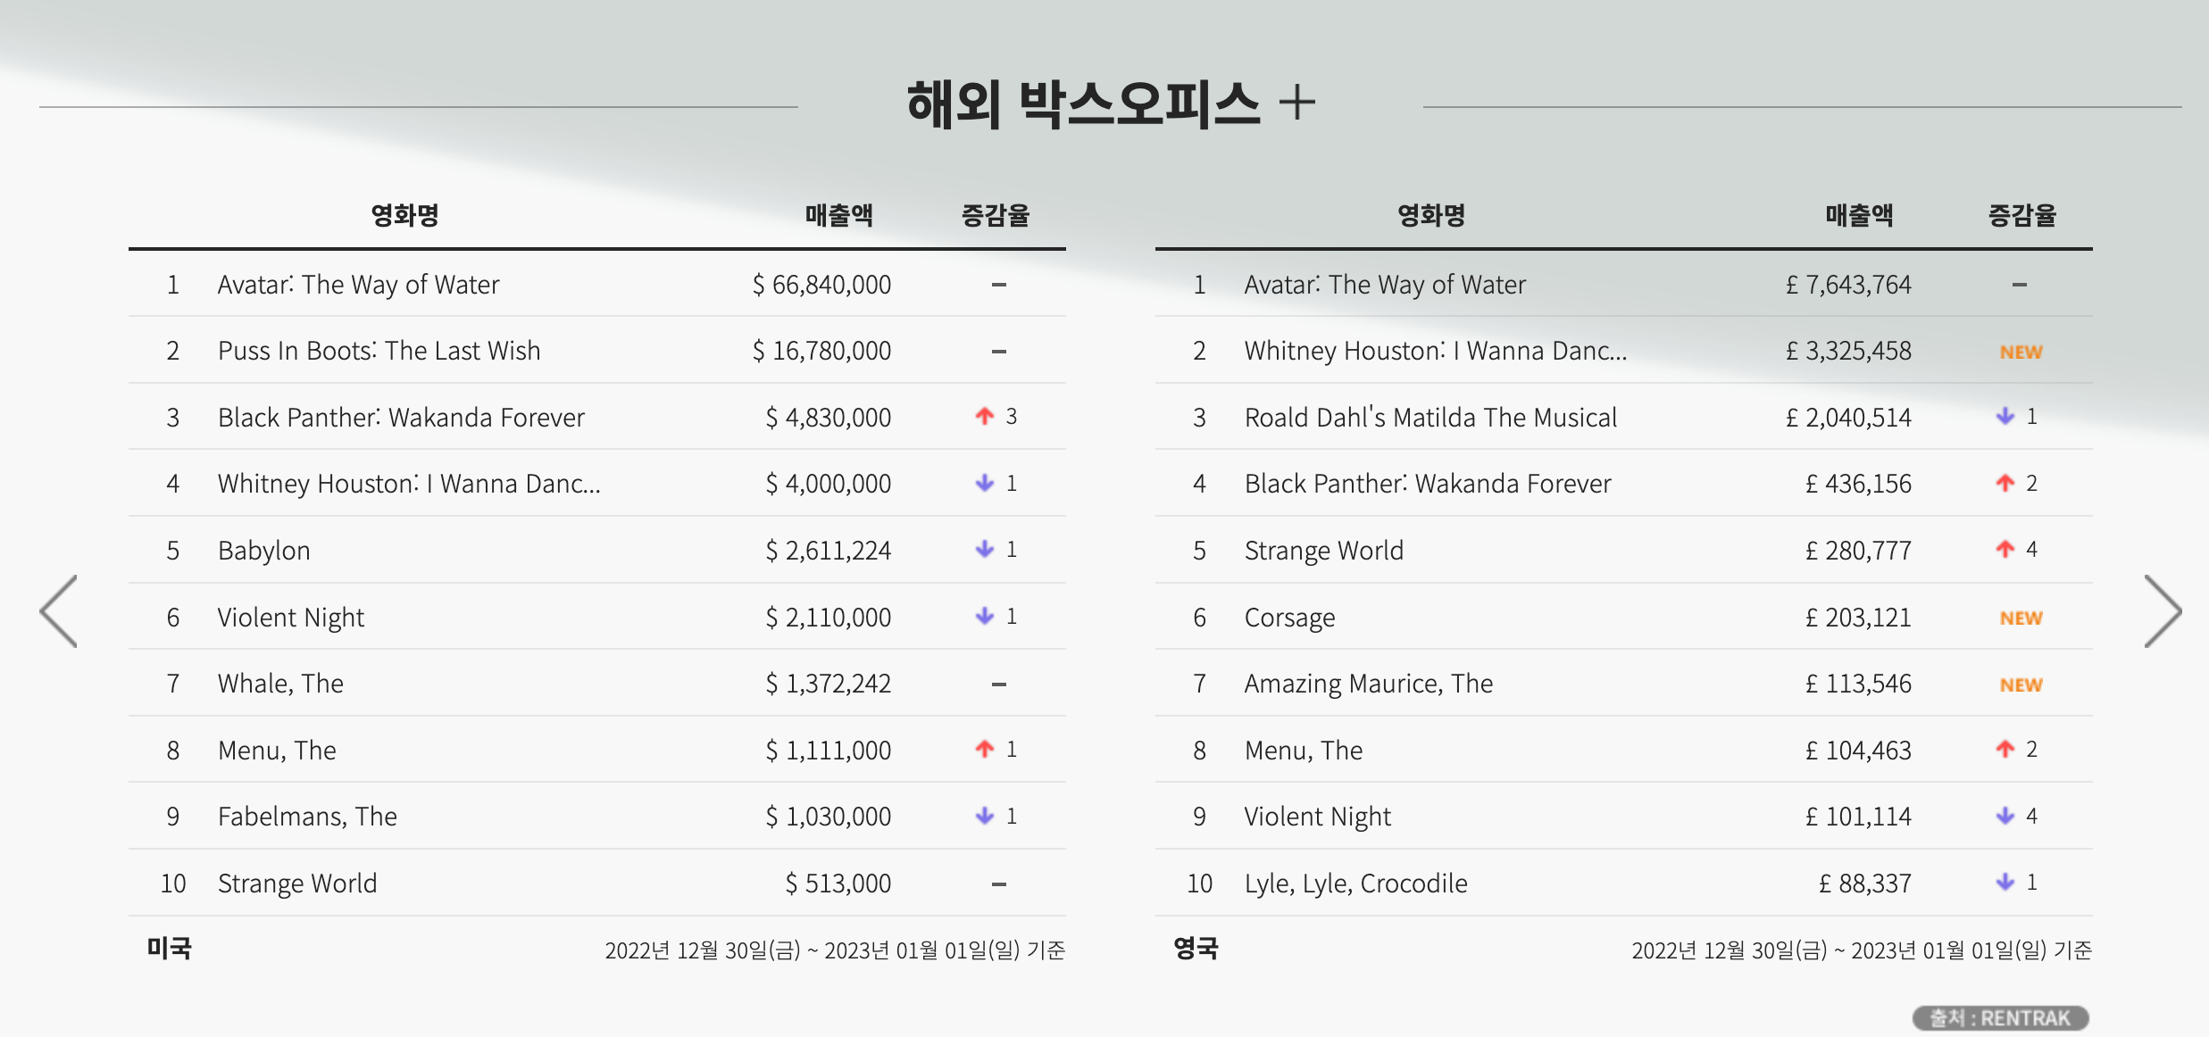Click NEW badge next to Corsage
2209x1037 pixels.
click(x=2021, y=618)
